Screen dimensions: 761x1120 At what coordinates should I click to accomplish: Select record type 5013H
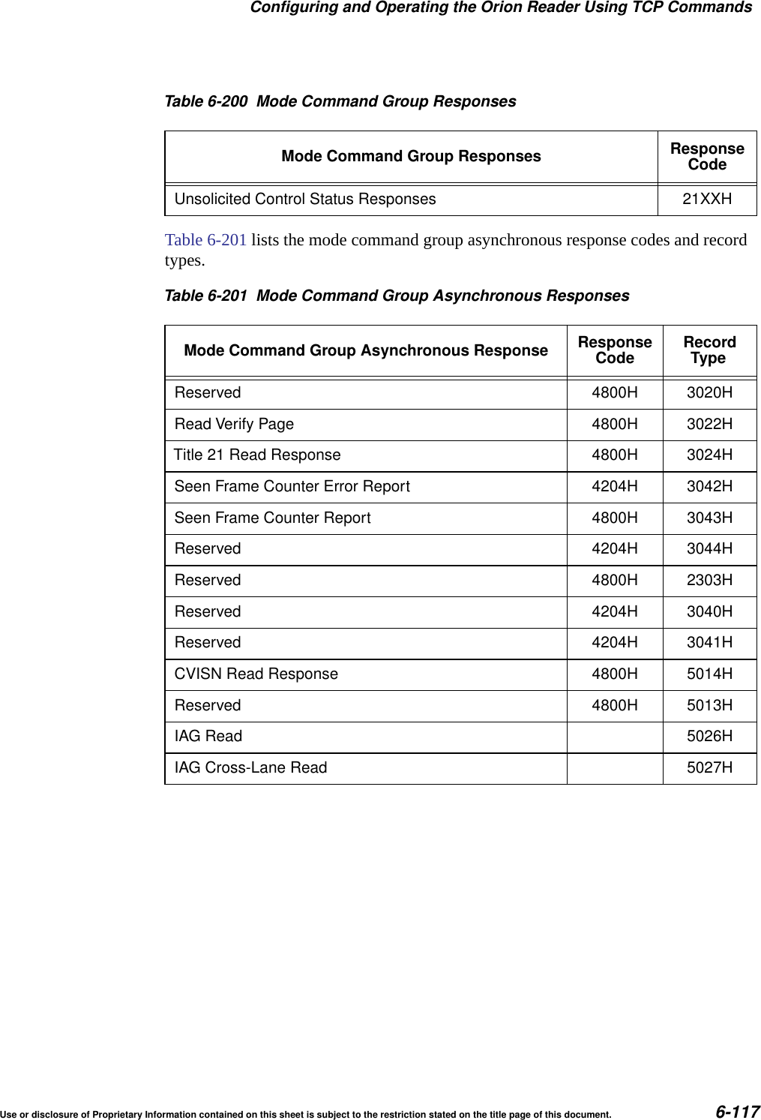coord(710,706)
